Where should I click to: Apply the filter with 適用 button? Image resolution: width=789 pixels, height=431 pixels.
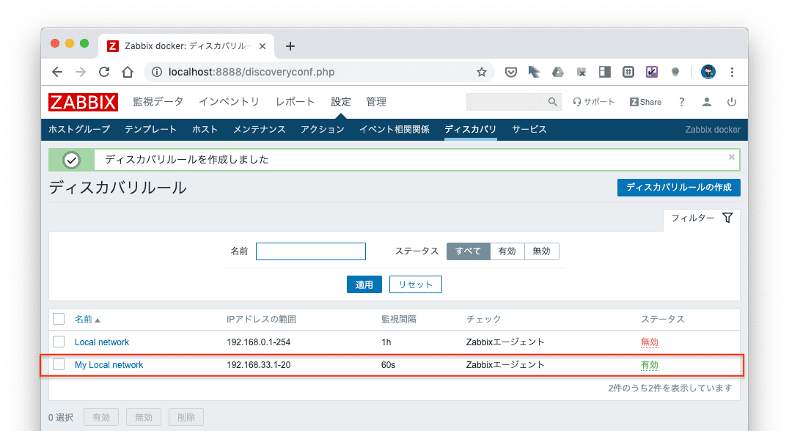(x=364, y=284)
